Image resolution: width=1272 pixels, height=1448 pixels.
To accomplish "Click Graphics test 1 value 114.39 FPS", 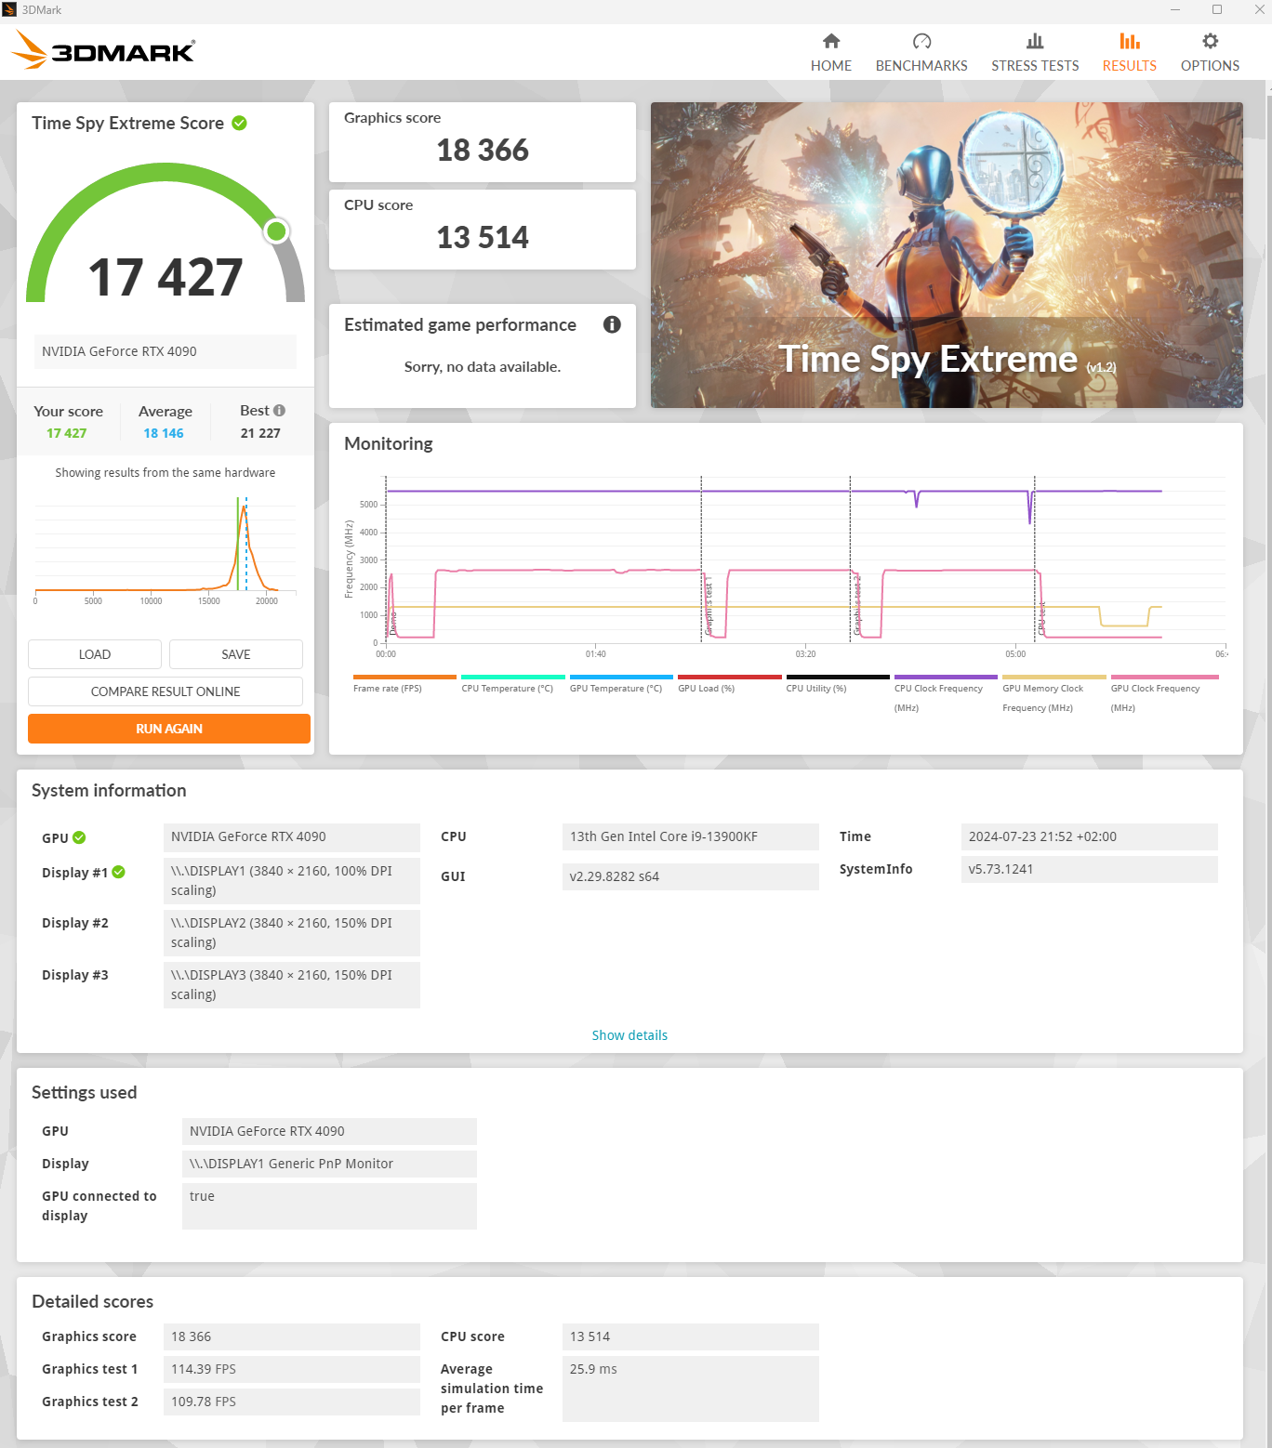I will coord(292,1369).
